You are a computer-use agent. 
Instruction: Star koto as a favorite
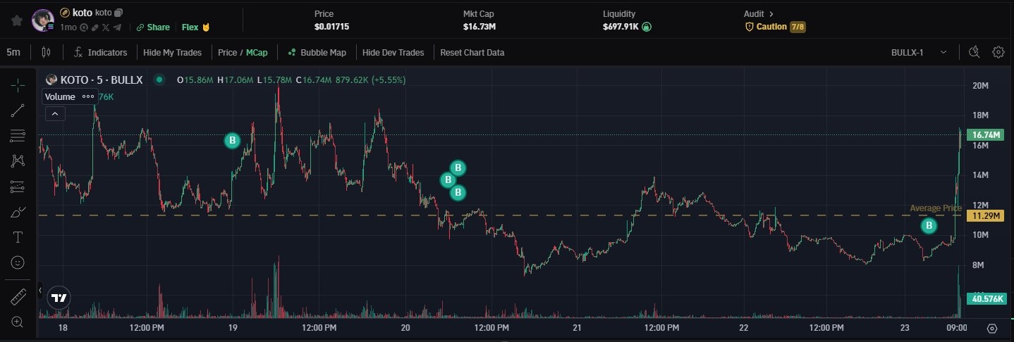click(x=17, y=20)
